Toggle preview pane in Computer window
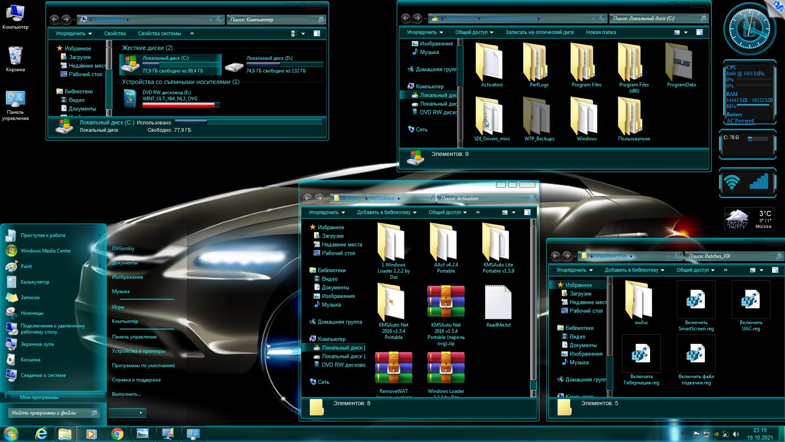Image resolution: width=785 pixels, height=442 pixels. tap(317, 34)
